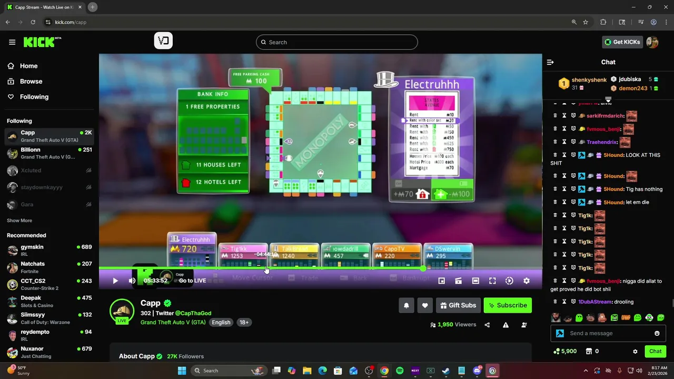Open chat identity badge in message box
This screenshot has height=379, width=674.
pos(560,333)
